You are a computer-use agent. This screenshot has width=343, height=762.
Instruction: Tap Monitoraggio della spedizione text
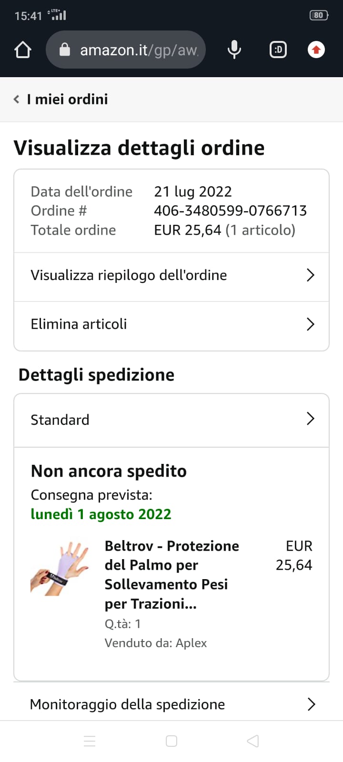(127, 704)
